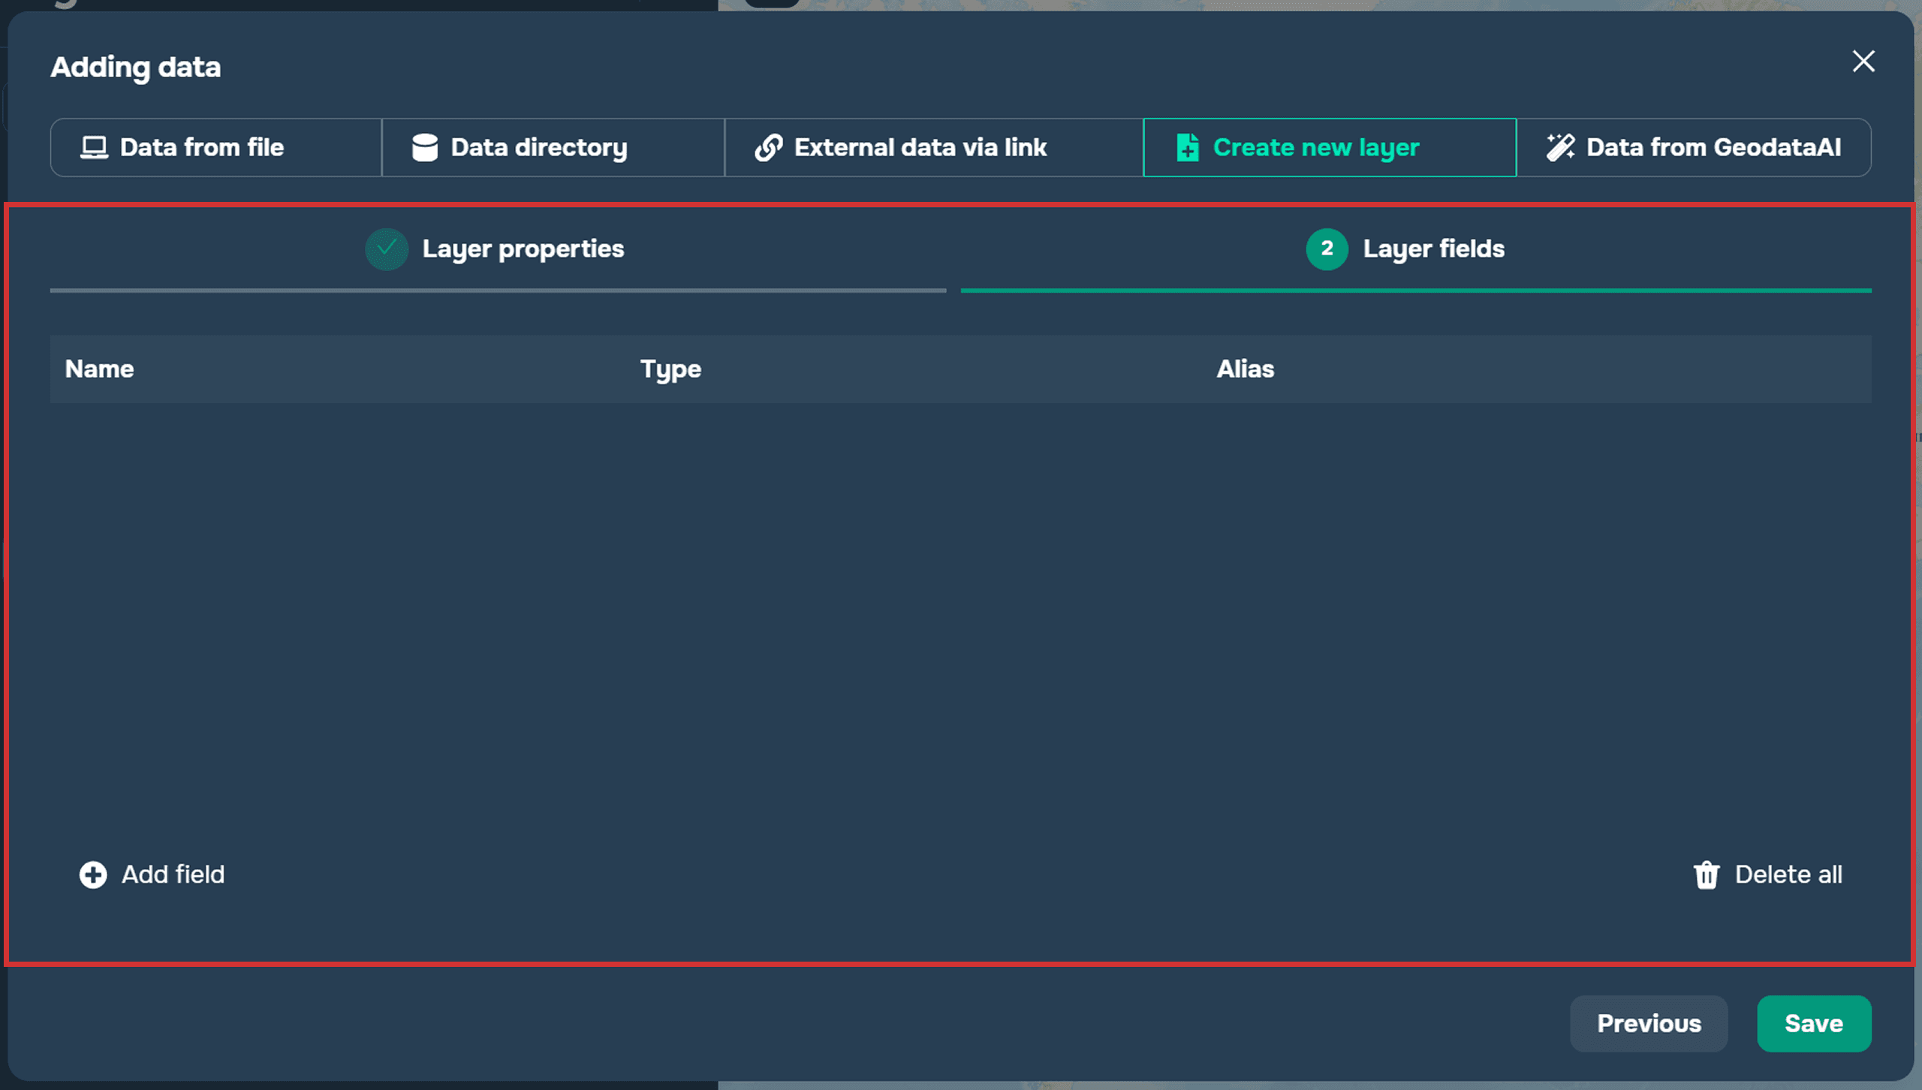This screenshot has height=1090, width=1922.
Task: Click the database cylinder icon
Action: [424, 147]
